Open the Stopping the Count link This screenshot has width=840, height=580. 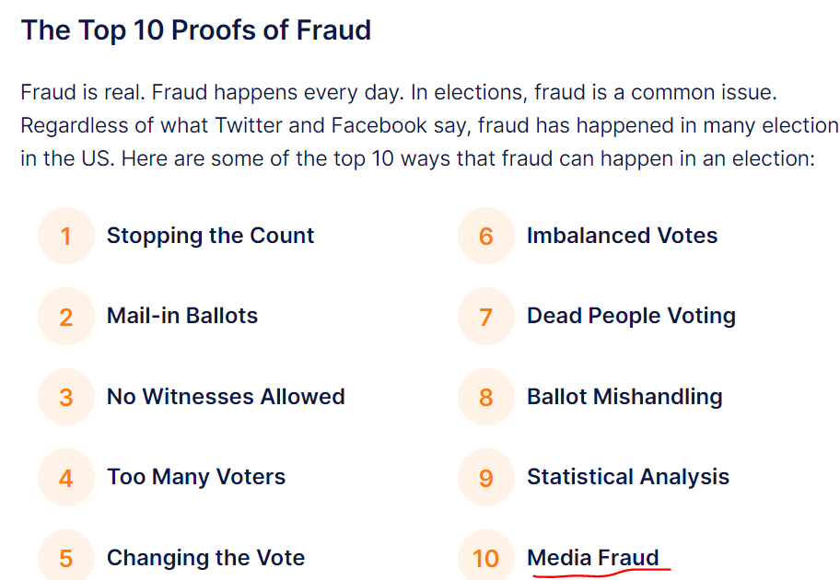coord(210,236)
